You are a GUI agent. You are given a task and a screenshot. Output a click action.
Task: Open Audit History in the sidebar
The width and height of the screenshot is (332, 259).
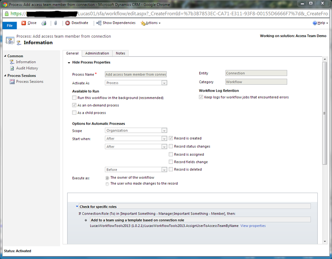(27, 68)
